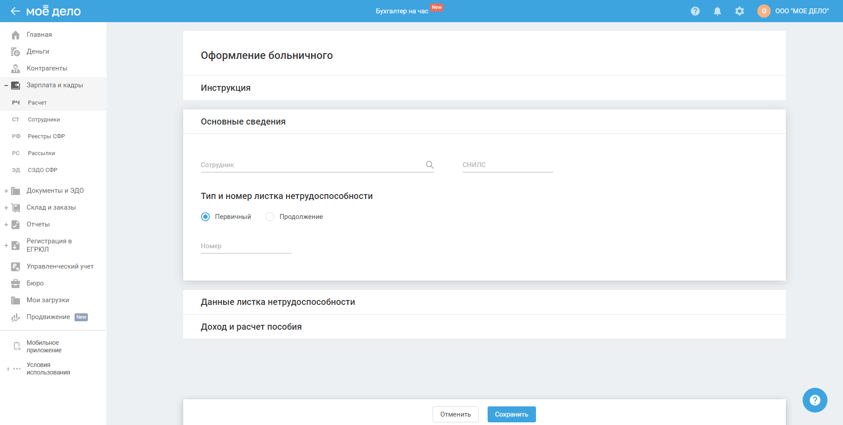Click the Деньги coins icon
Viewport: 843px width, 425px height.
tap(16, 52)
